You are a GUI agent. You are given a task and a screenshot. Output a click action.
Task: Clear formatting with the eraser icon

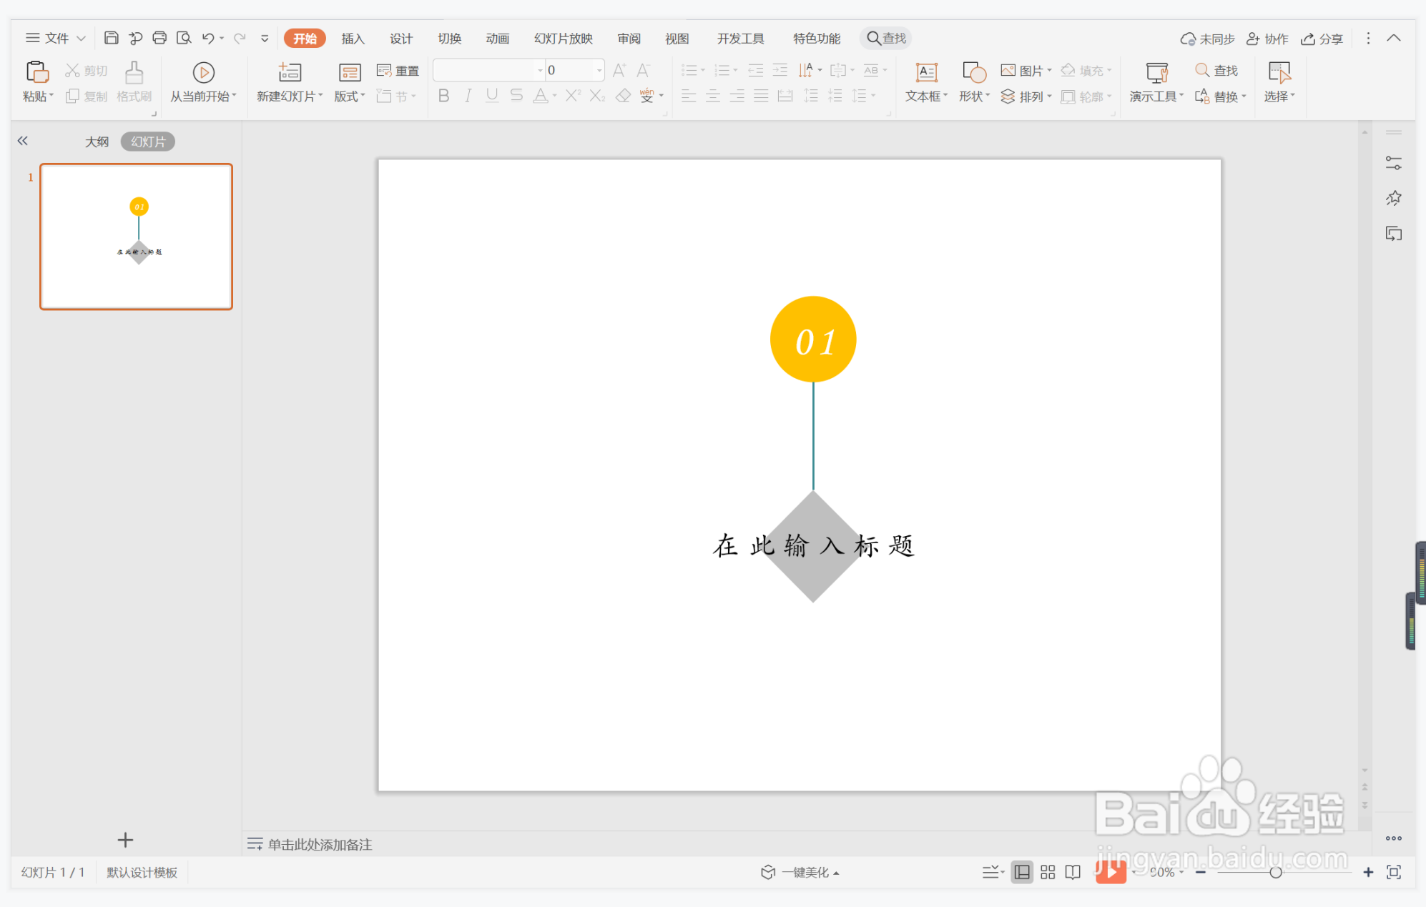click(623, 96)
